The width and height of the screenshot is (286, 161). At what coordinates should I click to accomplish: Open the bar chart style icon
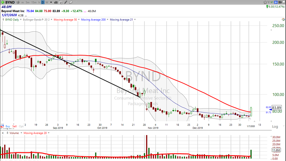pos(56,2)
